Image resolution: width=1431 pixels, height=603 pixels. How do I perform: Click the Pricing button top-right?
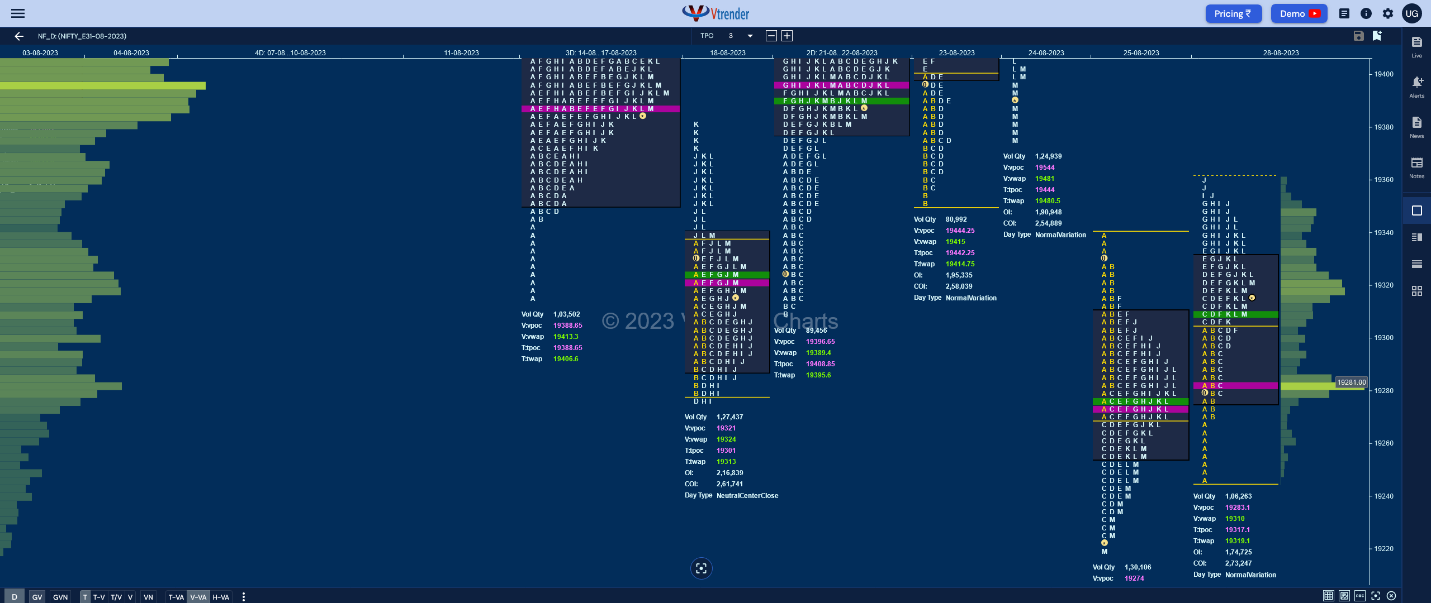pos(1235,13)
